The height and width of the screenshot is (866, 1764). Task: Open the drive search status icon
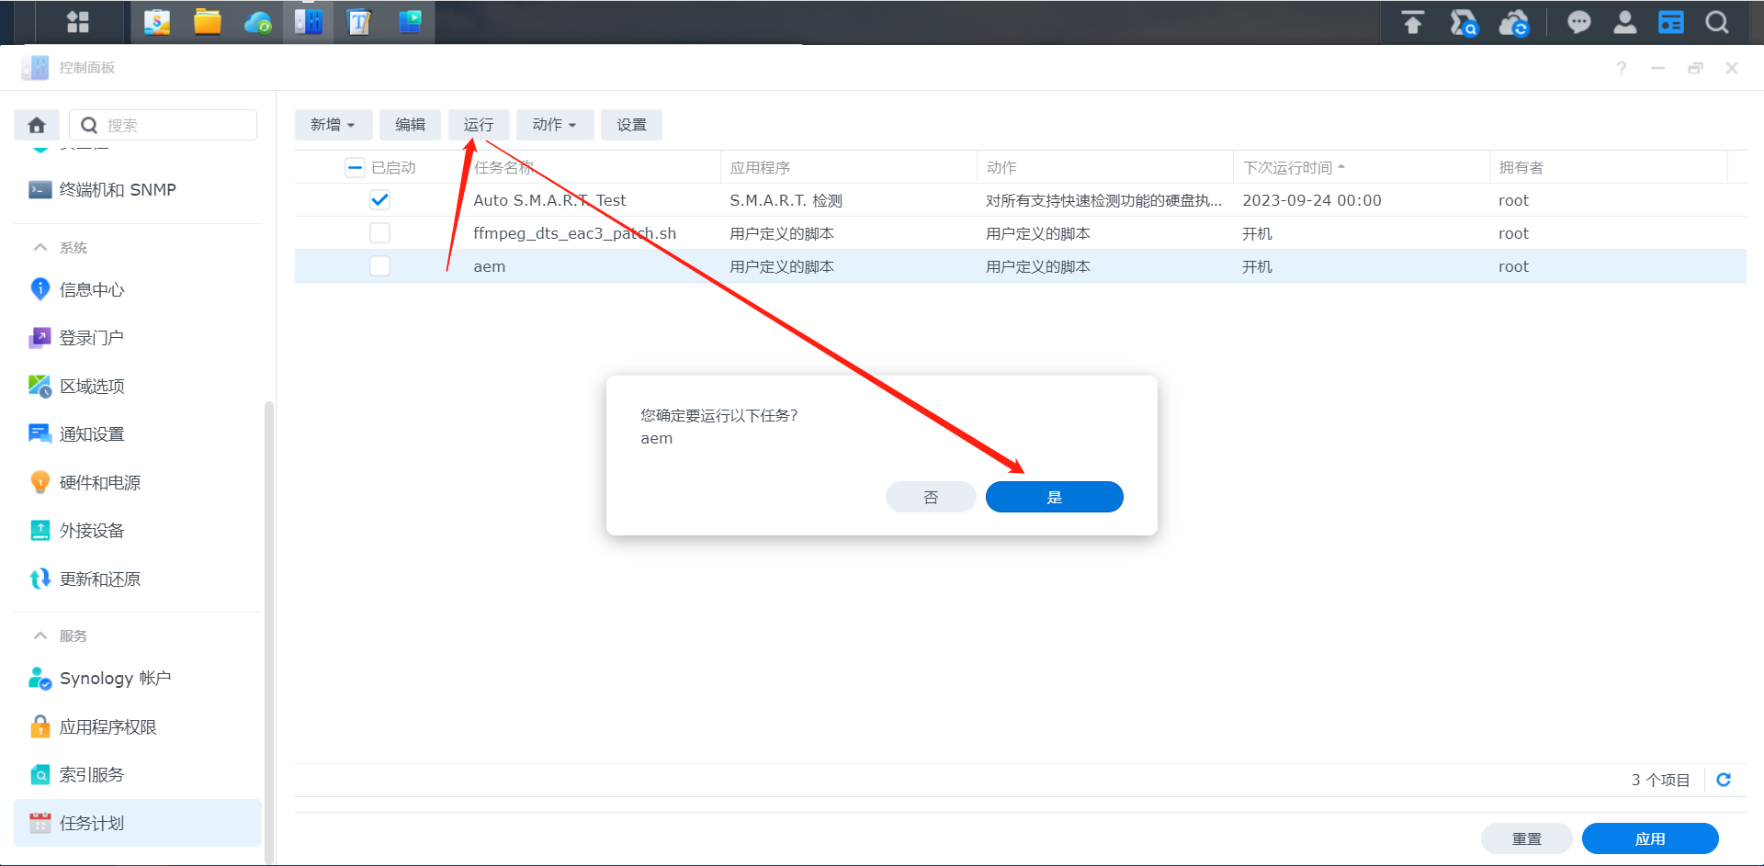(1464, 22)
